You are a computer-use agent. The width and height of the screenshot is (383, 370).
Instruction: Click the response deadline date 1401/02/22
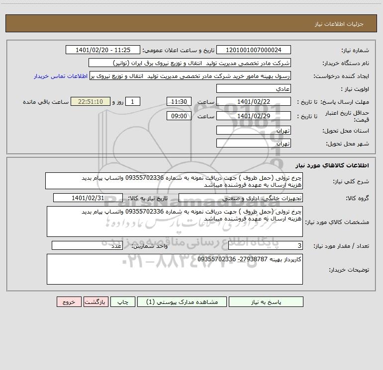pyautogui.click(x=254, y=101)
